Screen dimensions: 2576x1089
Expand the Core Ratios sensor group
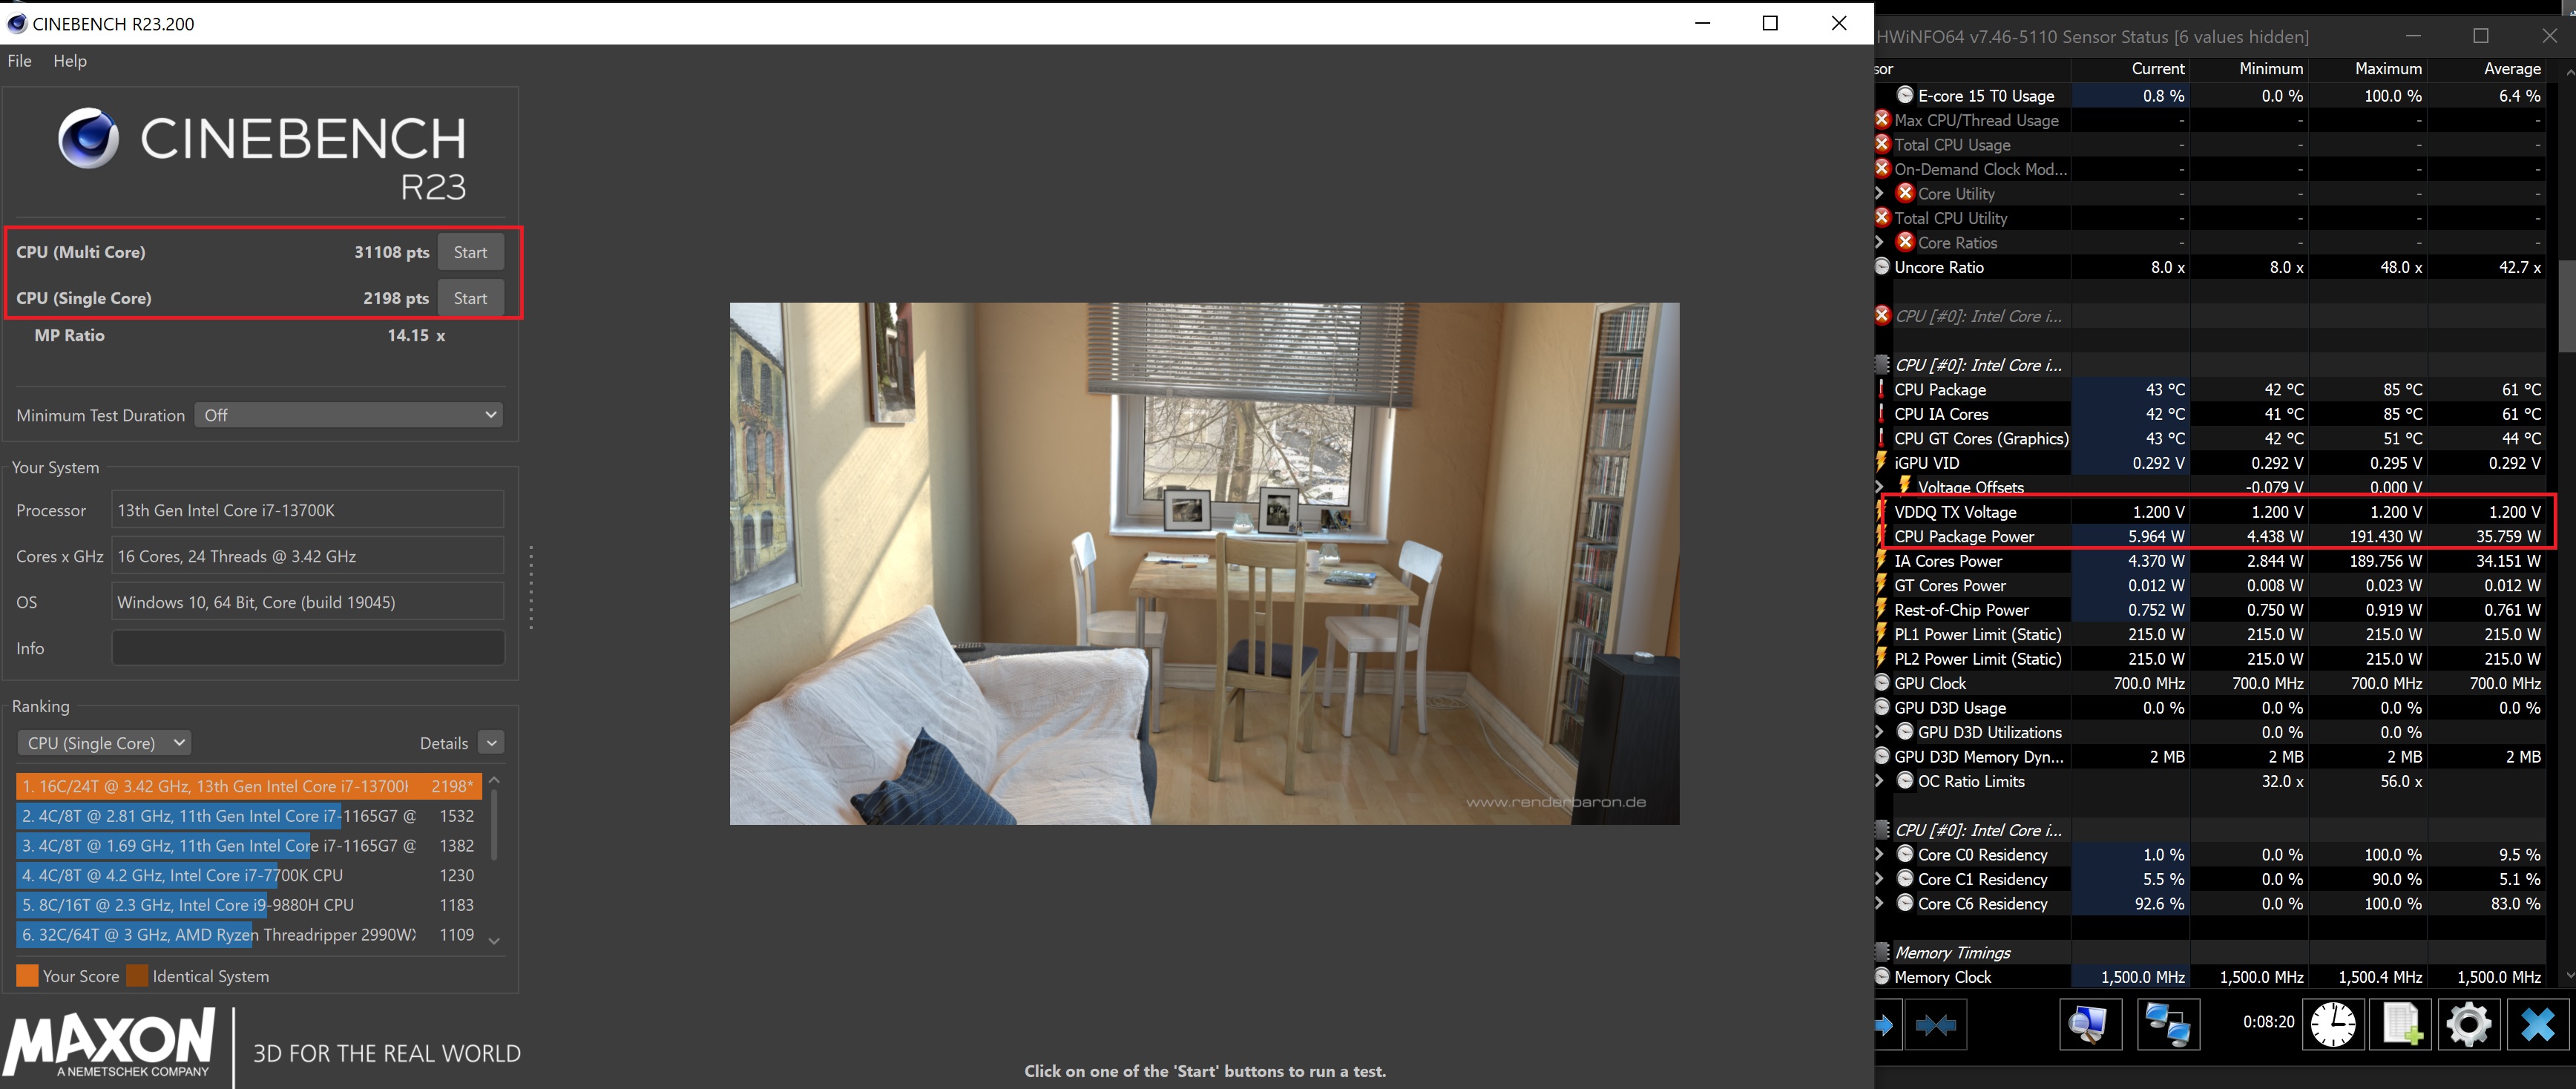(x=1880, y=242)
